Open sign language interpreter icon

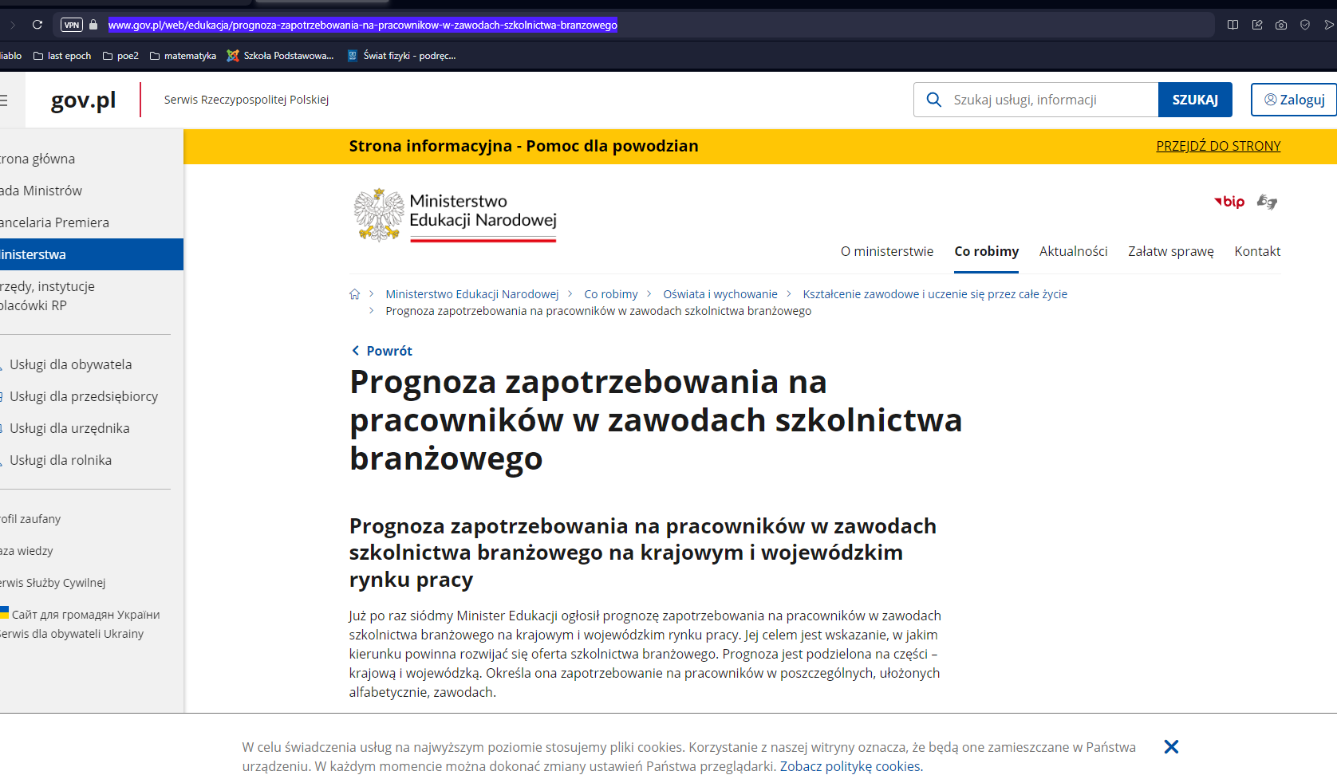pyautogui.click(x=1267, y=202)
